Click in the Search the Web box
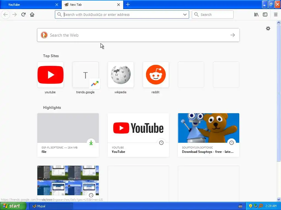Screen dimensions: 281x210 click(x=138, y=35)
